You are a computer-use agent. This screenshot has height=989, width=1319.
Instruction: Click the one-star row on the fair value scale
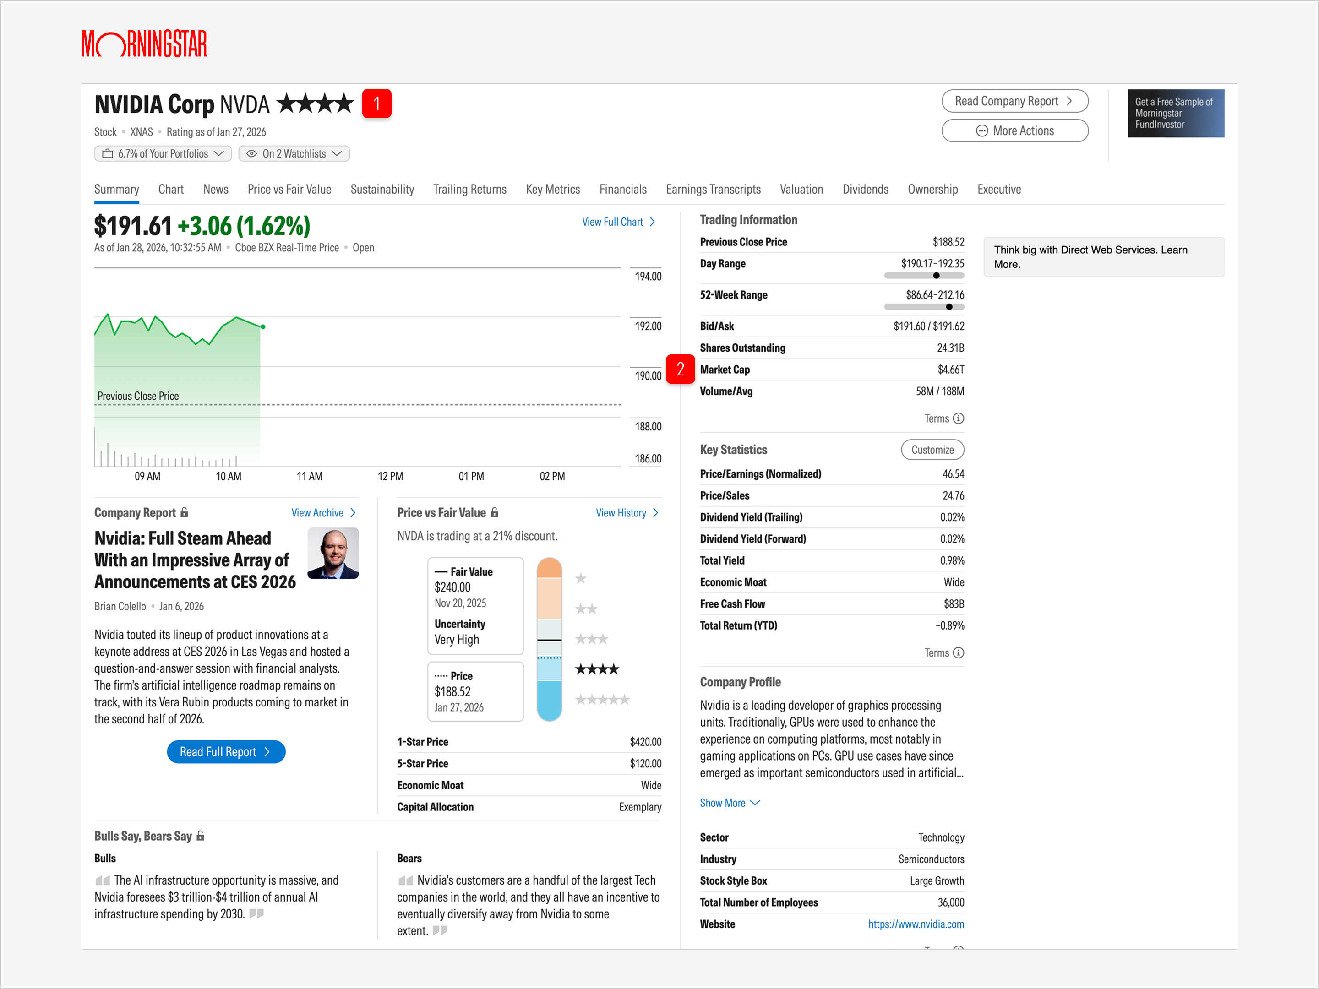(581, 578)
